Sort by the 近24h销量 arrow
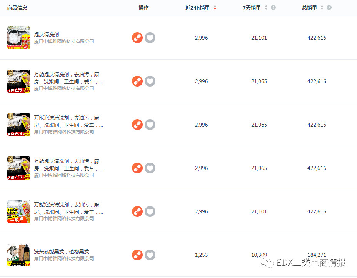The height and width of the screenshot is (278, 357). (x=215, y=8)
